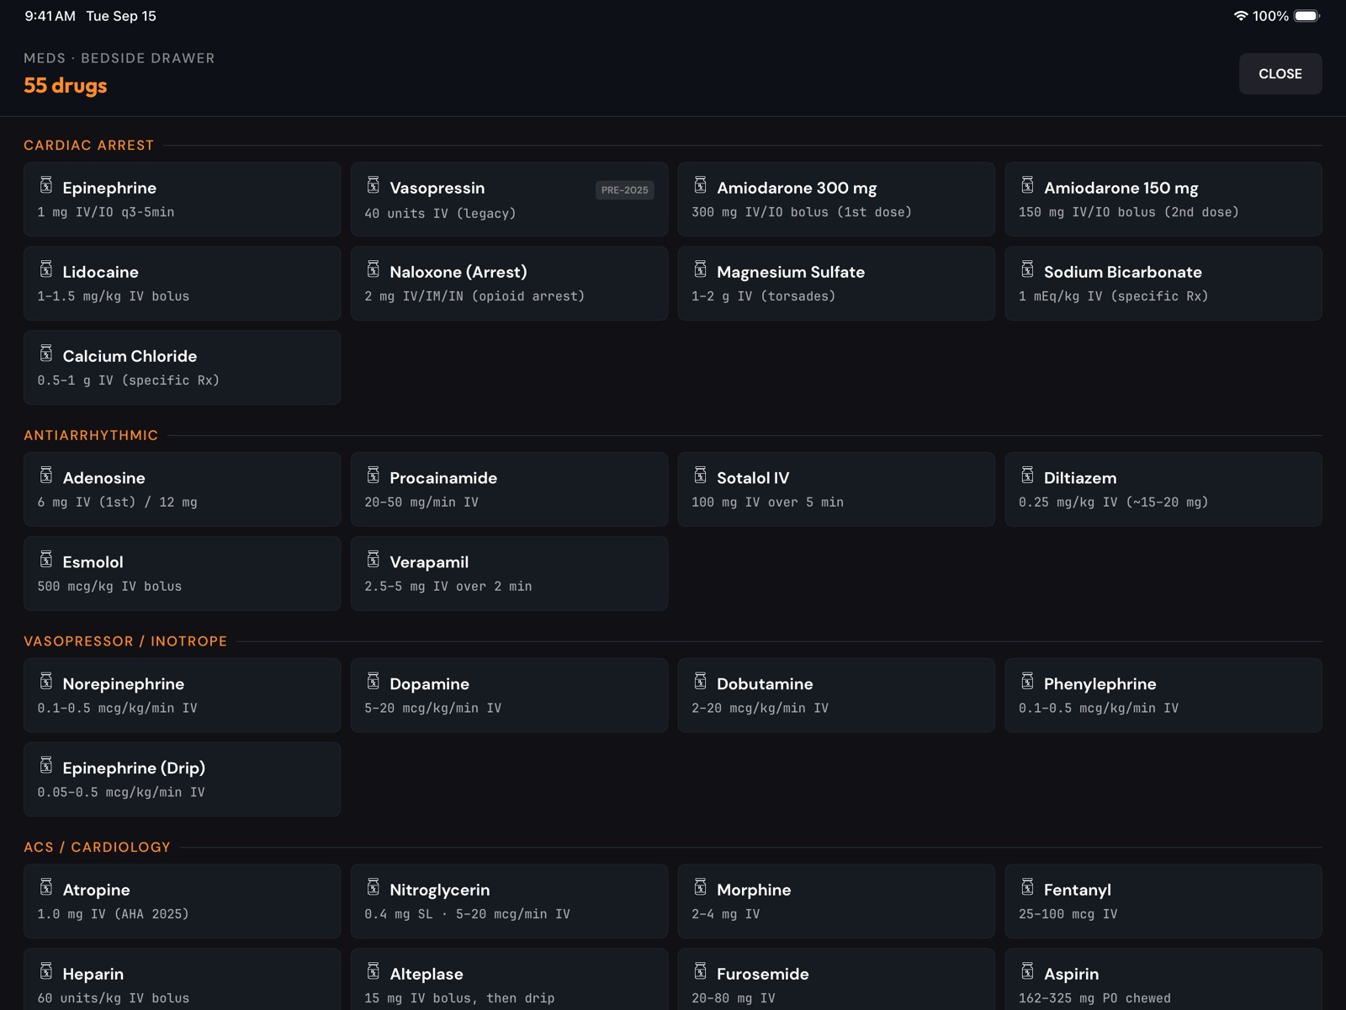Open the Furosemide drug card
Image resolution: width=1346 pixels, height=1010 pixels.
(836, 980)
